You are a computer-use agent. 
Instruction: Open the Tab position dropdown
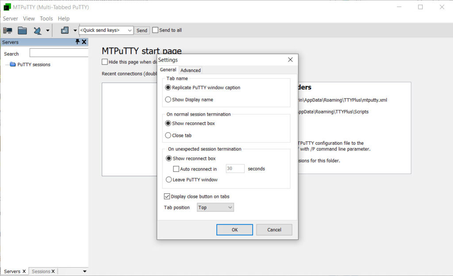(215, 208)
